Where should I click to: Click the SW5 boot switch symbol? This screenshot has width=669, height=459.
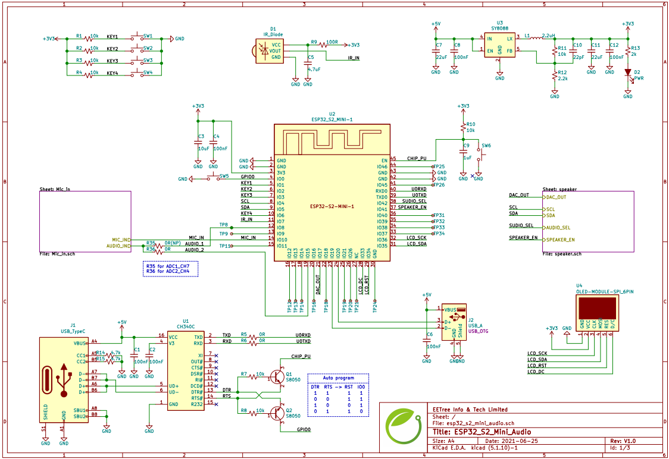(x=212, y=177)
